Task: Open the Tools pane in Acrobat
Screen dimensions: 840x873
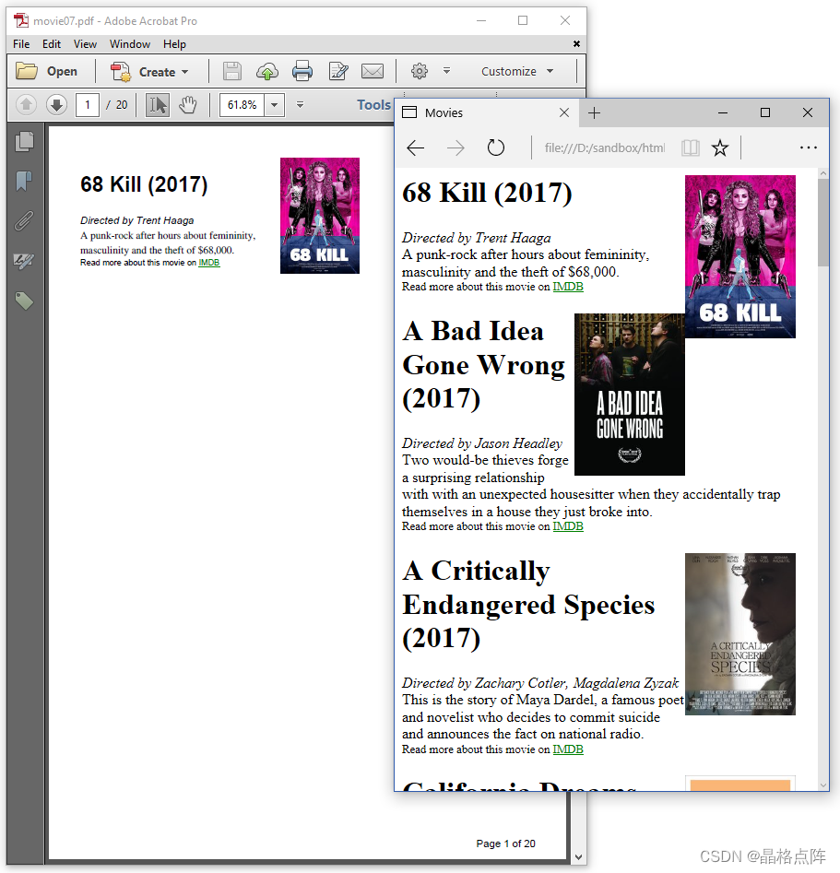Action: click(373, 105)
